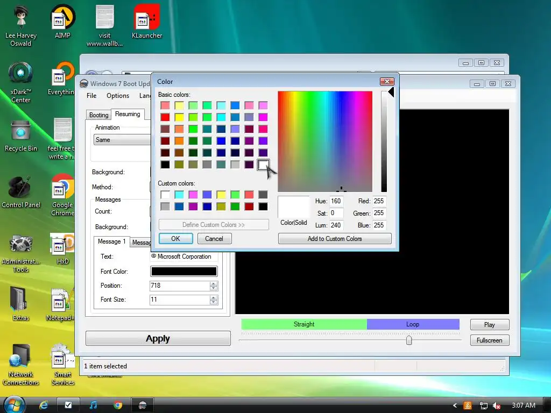Click the Lum value field
Screen dimensions: 551x413
tap(336, 225)
